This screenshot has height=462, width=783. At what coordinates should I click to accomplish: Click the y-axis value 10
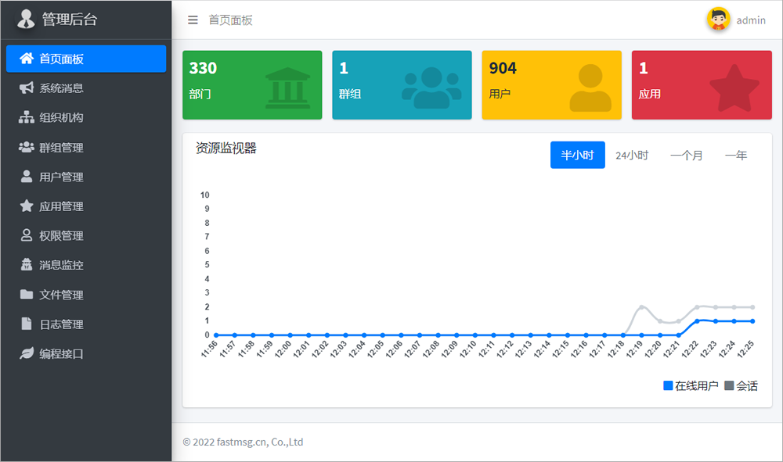point(204,195)
